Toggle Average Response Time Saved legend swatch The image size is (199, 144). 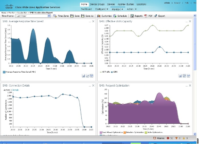pos(4,72)
